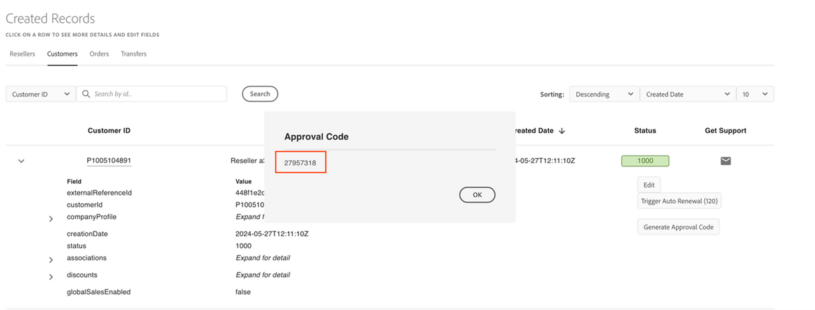This screenshot has height=310, width=815.
Task: Click the Created Date sort arrow icon
Action: [x=562, y=131]
